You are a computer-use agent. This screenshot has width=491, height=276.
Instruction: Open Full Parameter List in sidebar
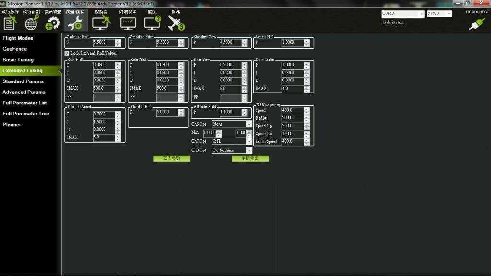[24, 103]
